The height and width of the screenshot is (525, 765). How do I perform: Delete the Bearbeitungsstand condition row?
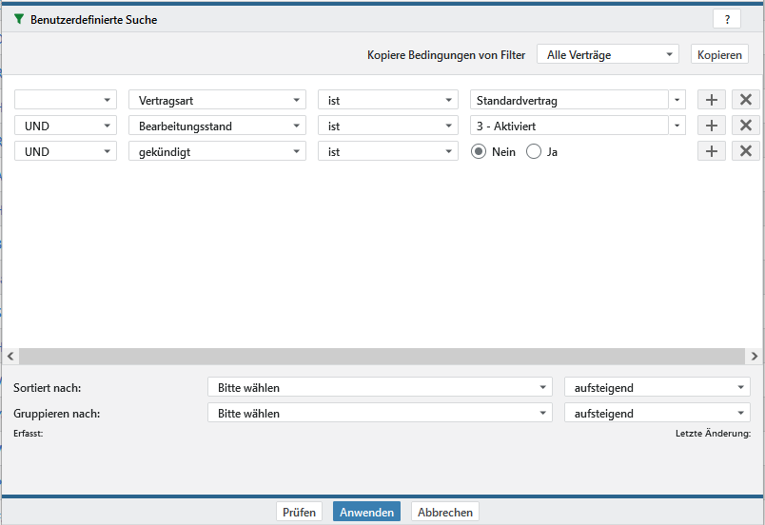(x=746, y=126)
